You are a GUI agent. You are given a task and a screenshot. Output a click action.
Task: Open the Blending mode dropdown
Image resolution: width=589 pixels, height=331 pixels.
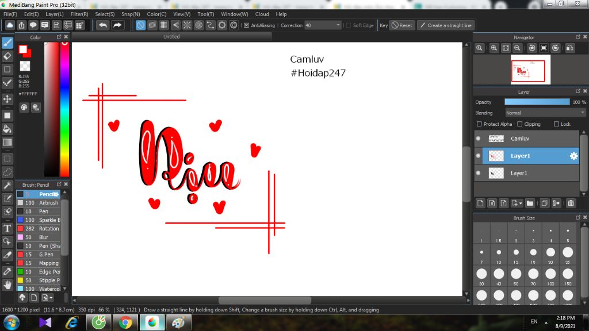(x=545, y=113)
